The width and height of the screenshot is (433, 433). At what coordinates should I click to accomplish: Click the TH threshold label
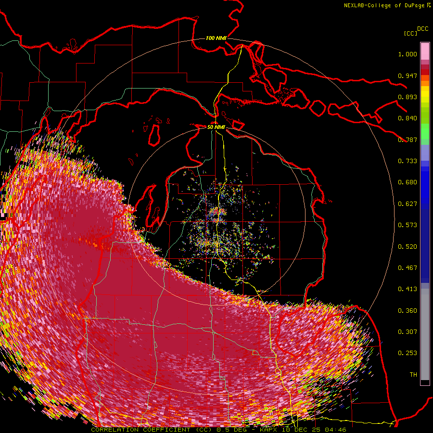point(413,375)
